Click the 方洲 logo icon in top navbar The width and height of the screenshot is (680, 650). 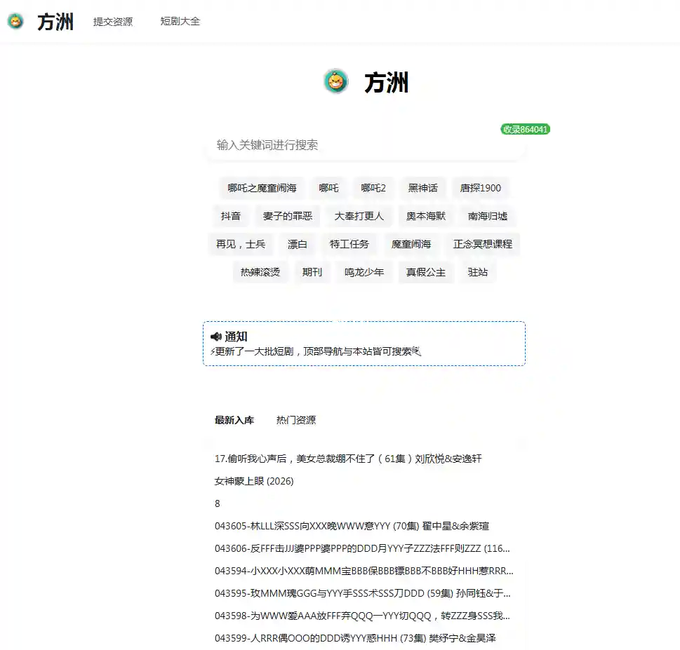(x=15, y=22)
